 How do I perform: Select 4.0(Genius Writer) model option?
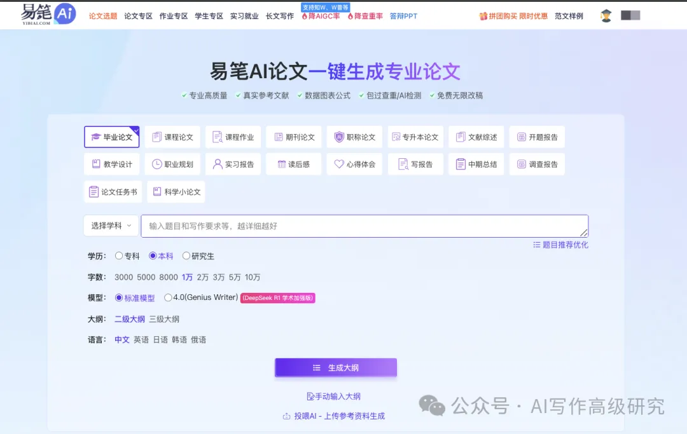(200, 297)
